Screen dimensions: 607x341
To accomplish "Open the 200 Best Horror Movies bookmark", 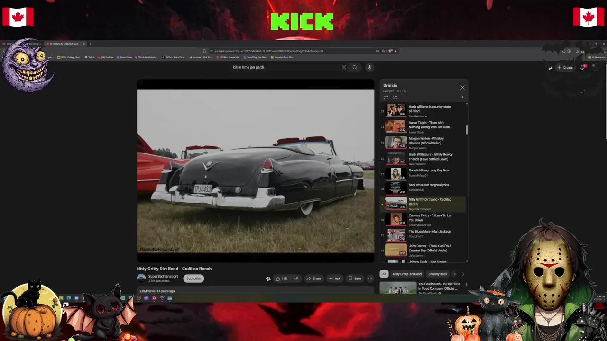I will (229, 57).
